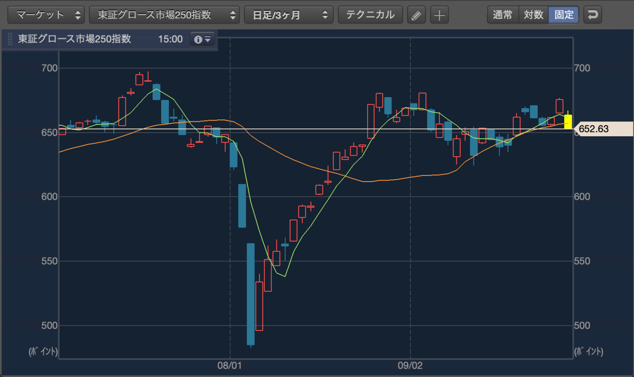Select the 固定 scale option

(564, 15)
